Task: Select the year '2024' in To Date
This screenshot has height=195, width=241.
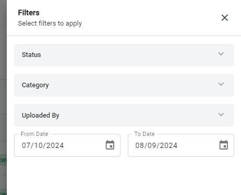Action: point(168,145)
